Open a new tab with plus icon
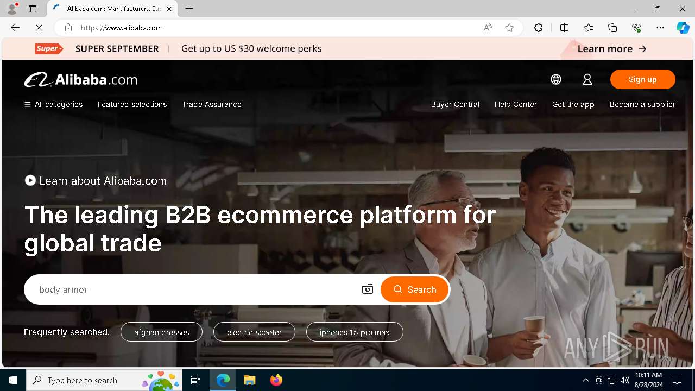The image size is (695, 391). [189, 9]
